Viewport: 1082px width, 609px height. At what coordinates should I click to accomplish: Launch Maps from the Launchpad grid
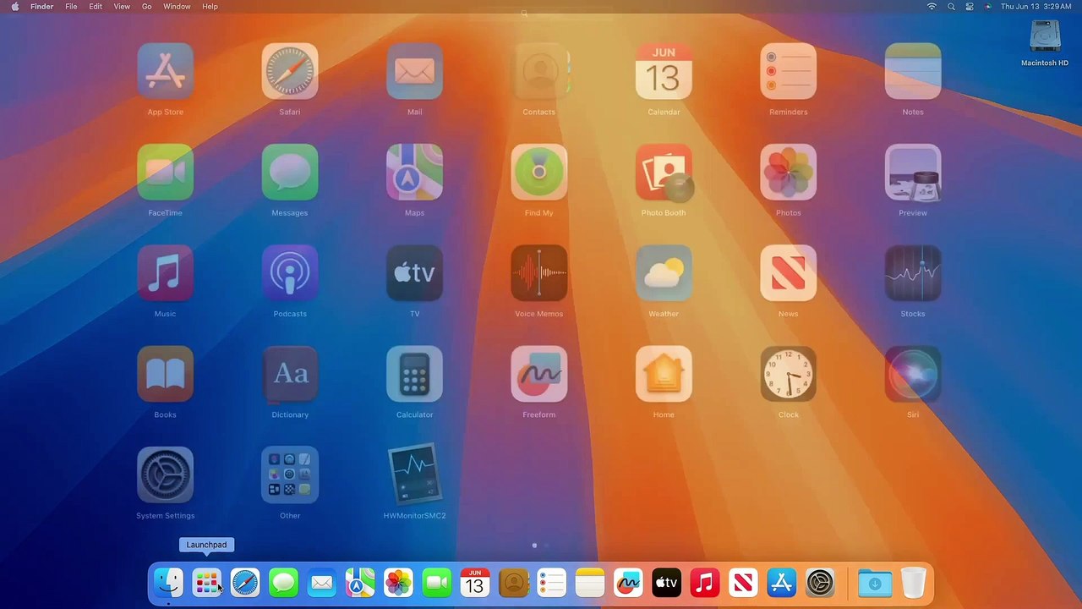pos(414,173)
